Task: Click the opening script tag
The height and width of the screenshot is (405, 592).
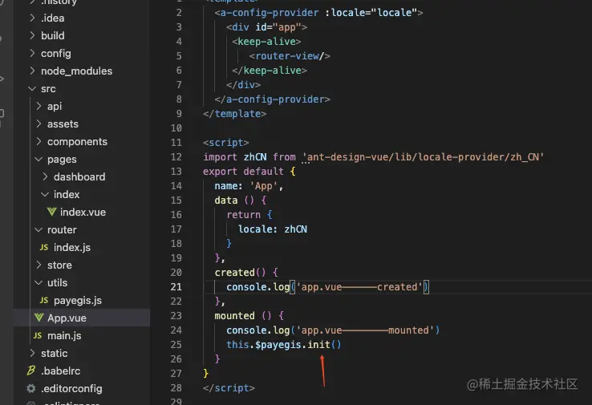Action: coord(225,143)
